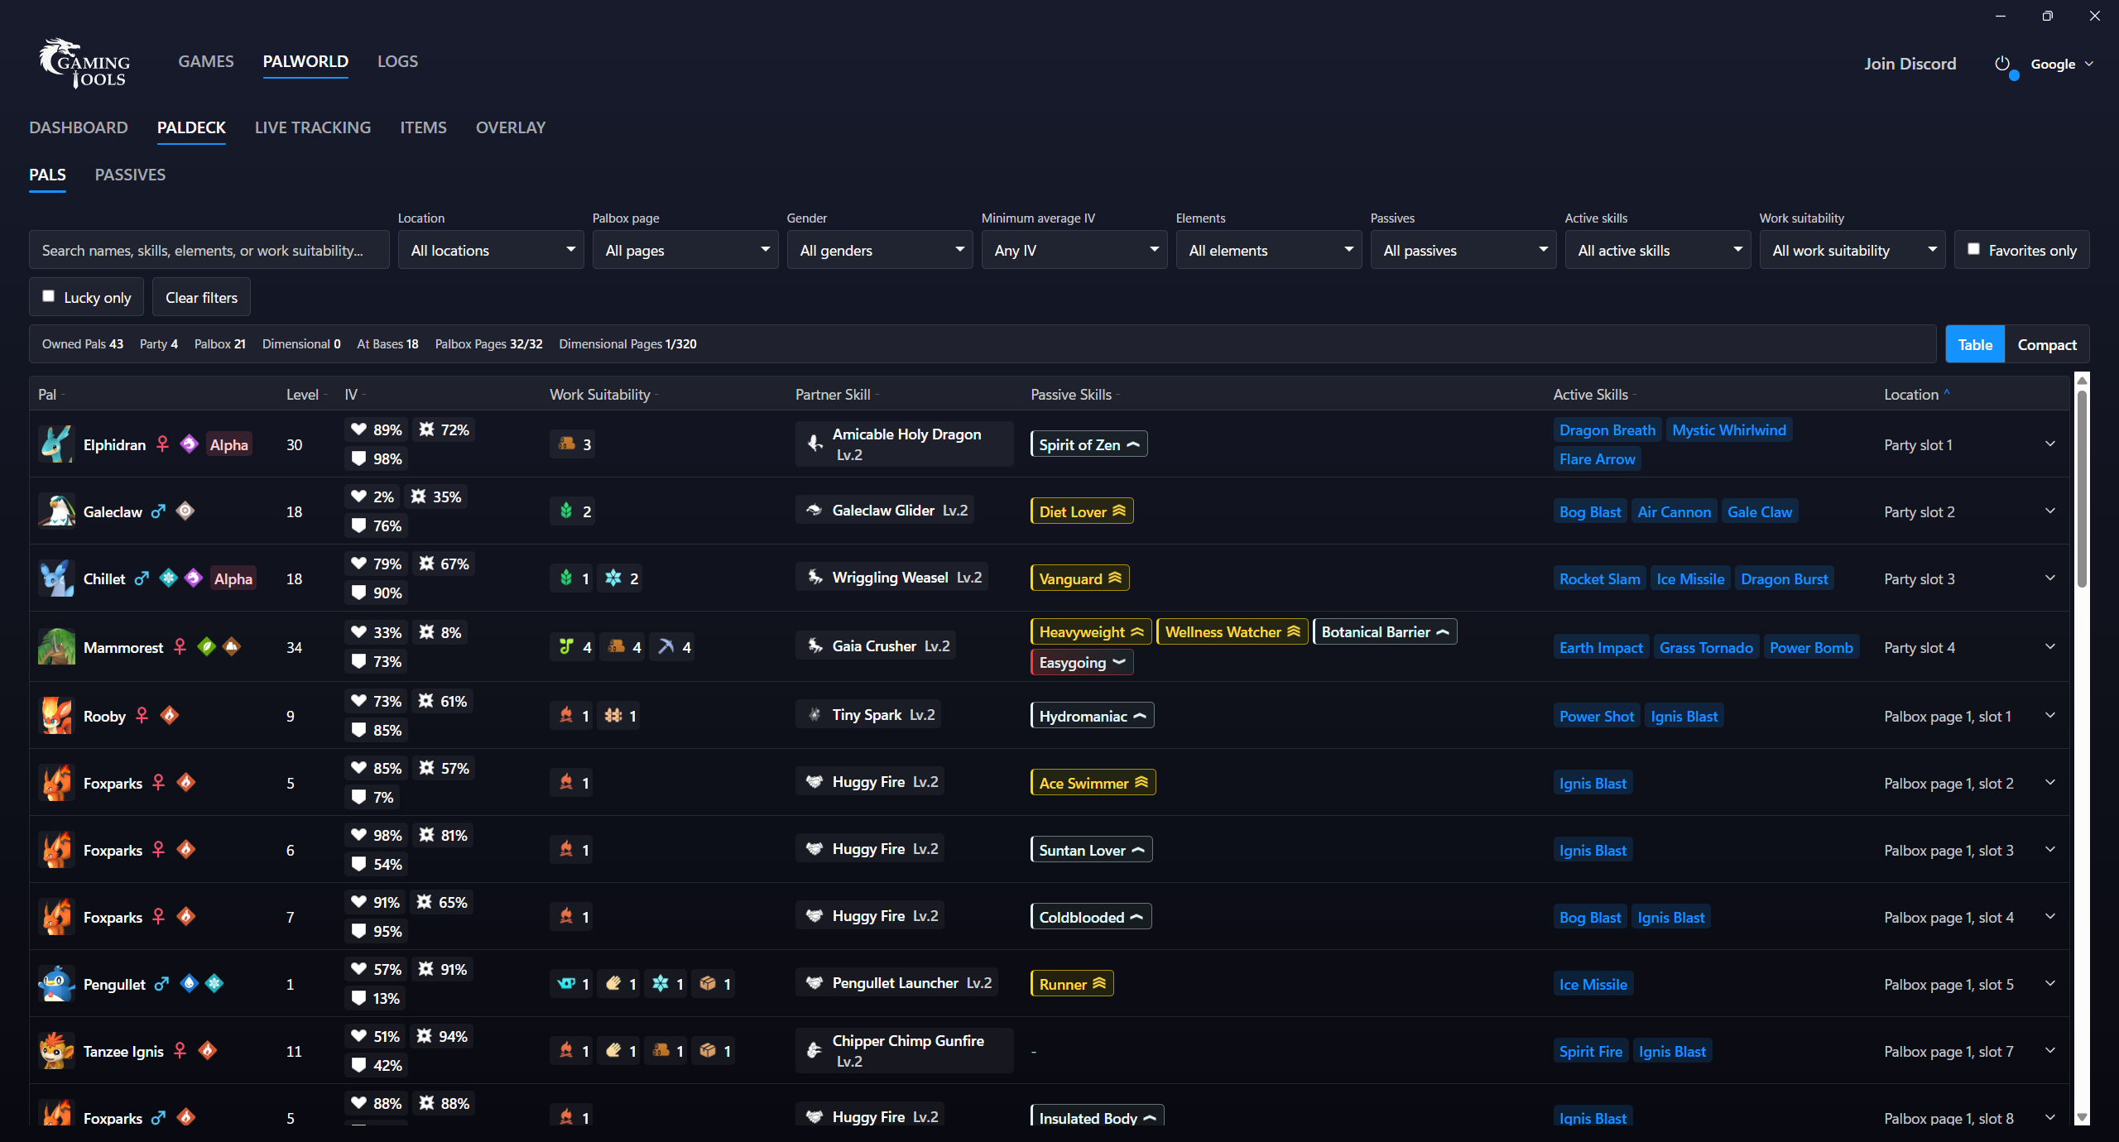The width and height of the screenshot is (2119, 1142).
Task: Open the Google account dropdown
Action: tap(2062, 64)
